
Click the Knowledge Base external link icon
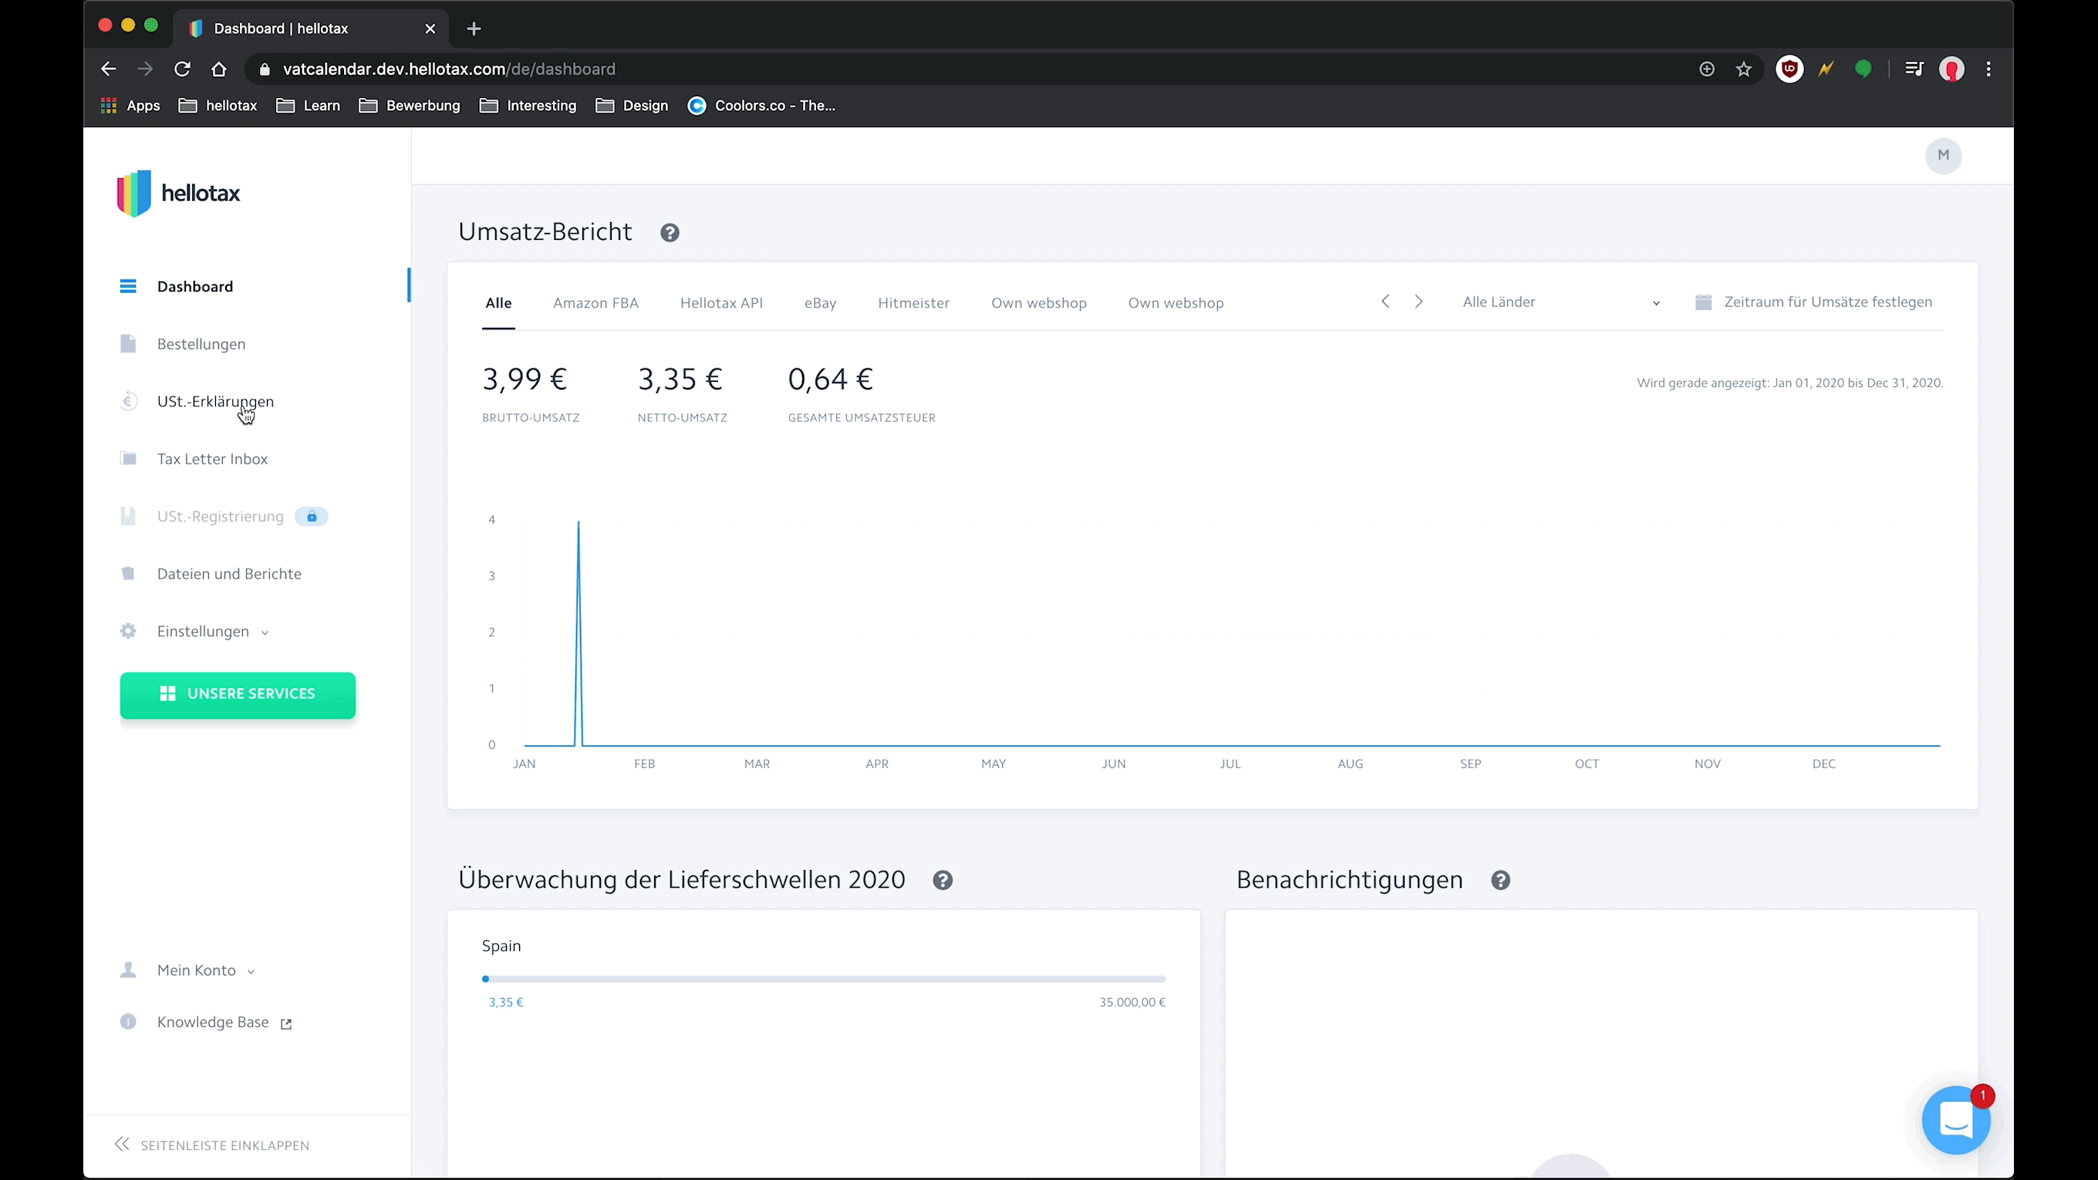tap(286, 1023)
